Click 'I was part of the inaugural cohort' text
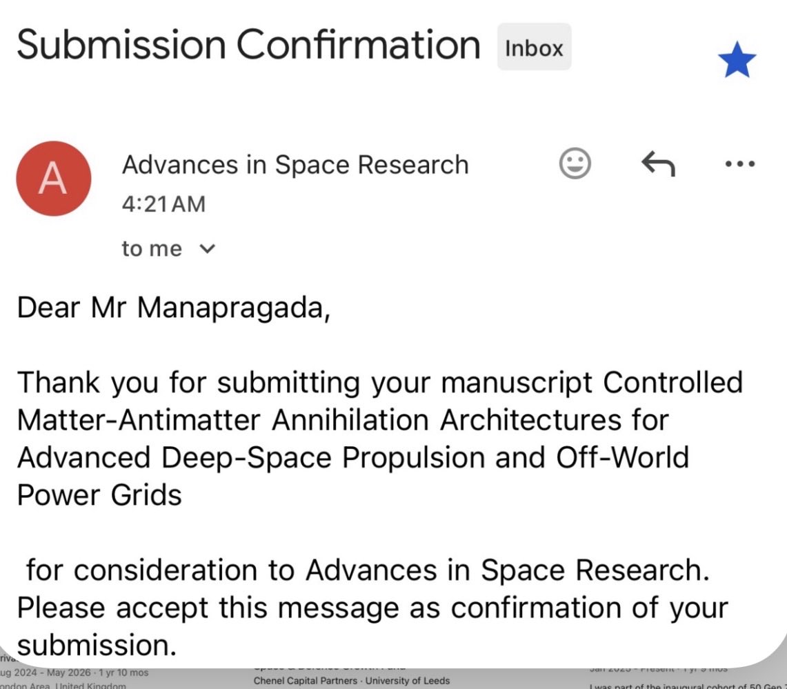 click(x=688, y=686)
